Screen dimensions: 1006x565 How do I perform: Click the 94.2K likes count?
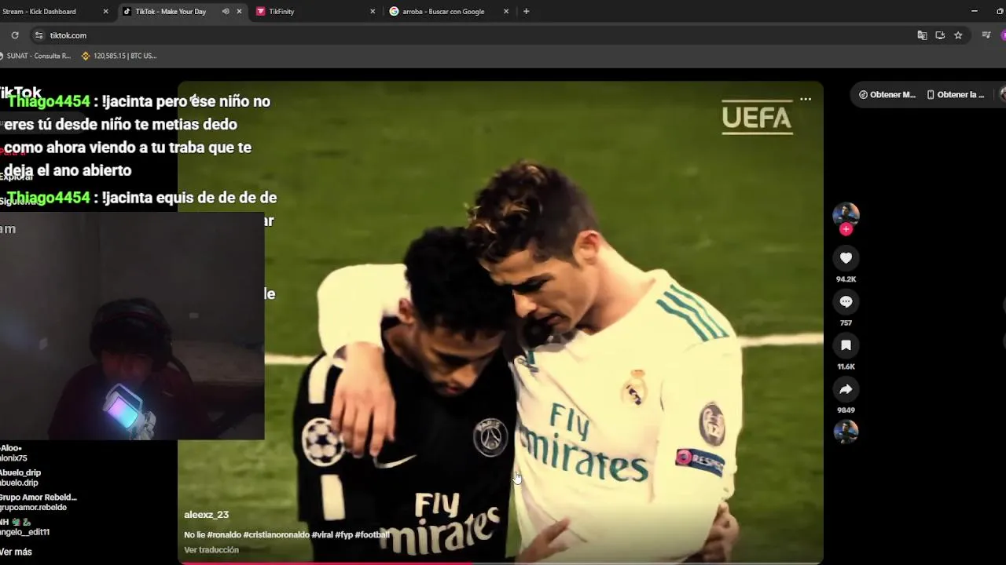coord(846,279)
